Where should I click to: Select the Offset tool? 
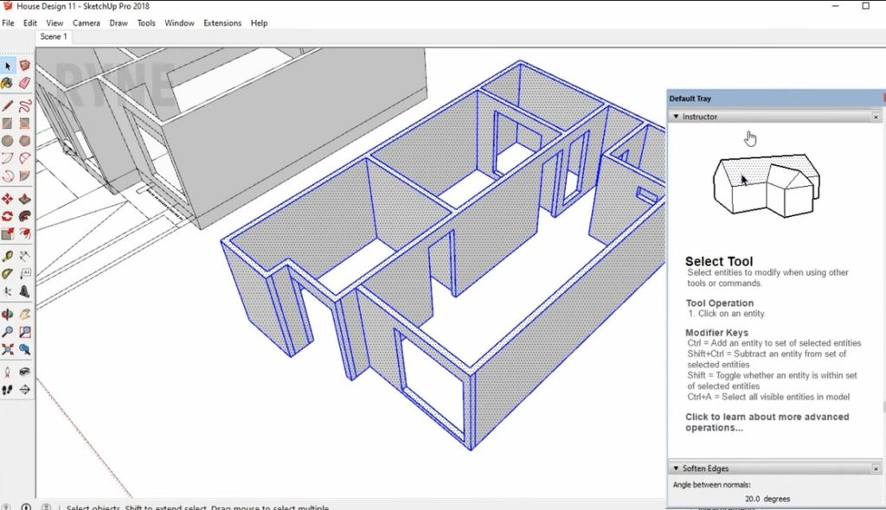24,233
